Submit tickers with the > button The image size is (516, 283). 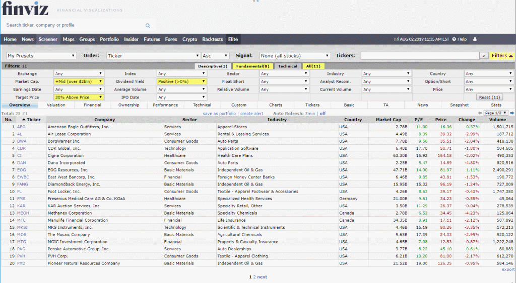(483, 56)
